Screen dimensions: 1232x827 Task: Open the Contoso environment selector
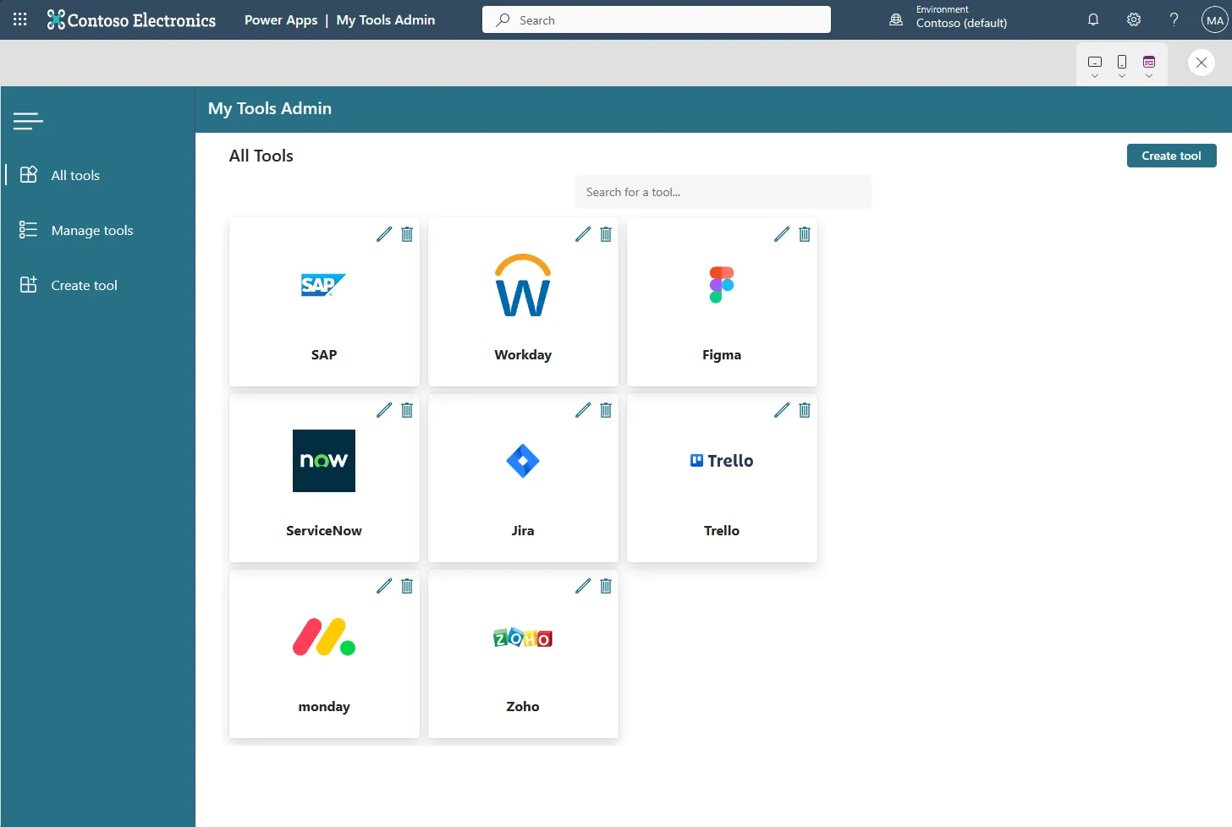(949, 18)
